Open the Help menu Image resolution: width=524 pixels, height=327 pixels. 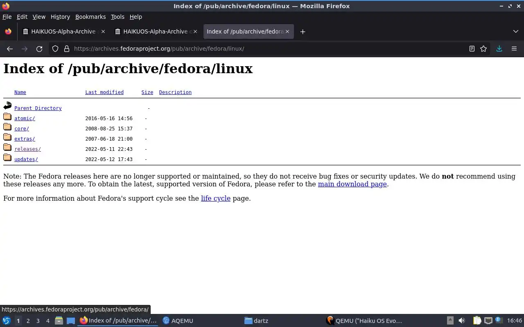click(x=136, y=17)
